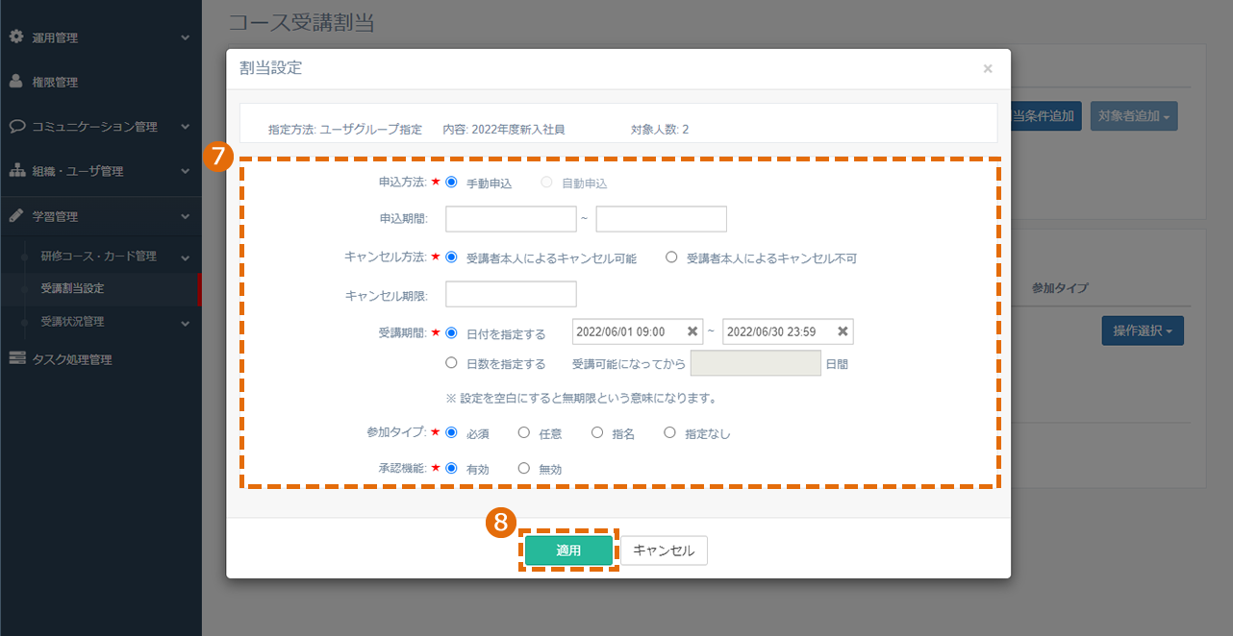This screenshot has width=1233, height=636.
Task: Expand the 組織・ユーザ管理 chevron
Action: tap(185, 171)
